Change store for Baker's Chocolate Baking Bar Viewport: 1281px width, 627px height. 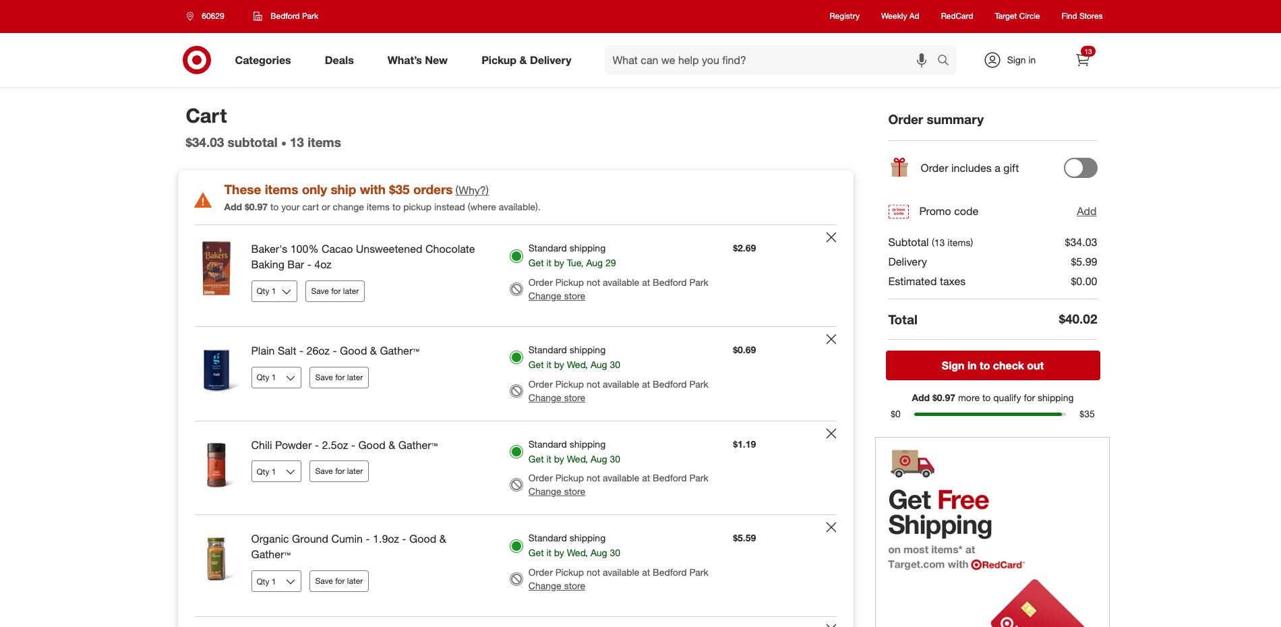[x=557, y=296]
